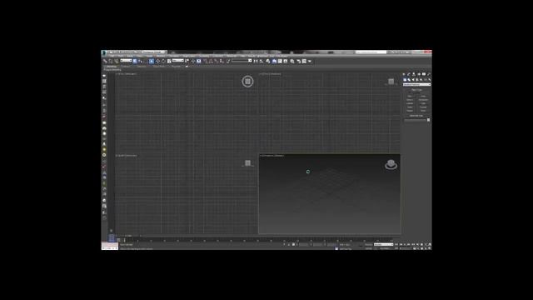Open the Material Editor icon
Screen dimensions: 533x300
point(292,61)
